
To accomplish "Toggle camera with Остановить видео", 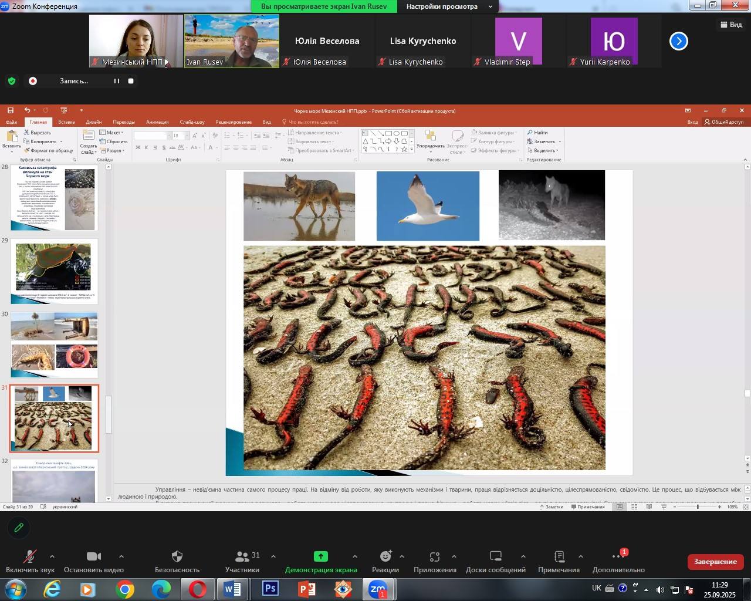I will 93,557.
